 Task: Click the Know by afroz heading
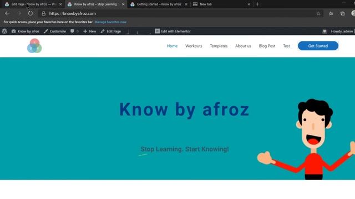(184, 109)
